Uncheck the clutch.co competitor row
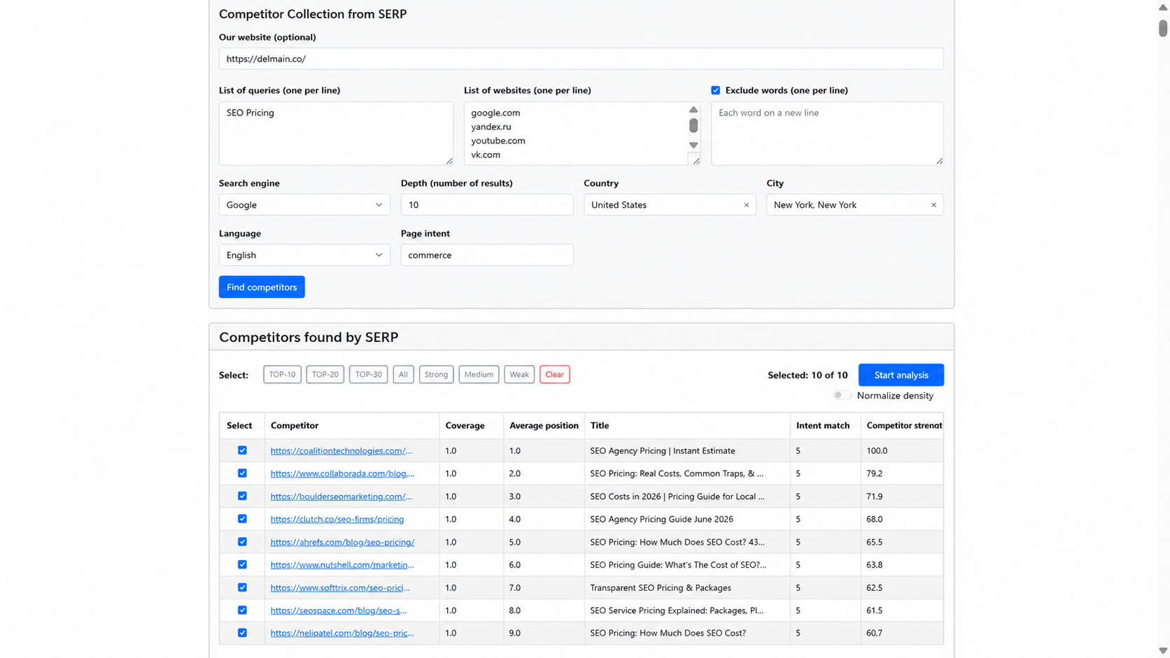 click(x=242, y=519)
